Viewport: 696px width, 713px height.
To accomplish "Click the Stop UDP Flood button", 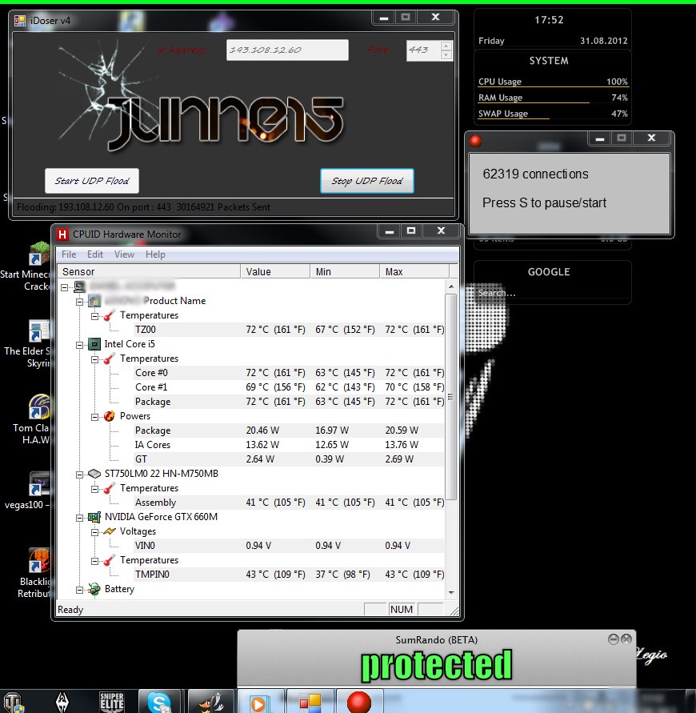I will click(x=367, y=181).
